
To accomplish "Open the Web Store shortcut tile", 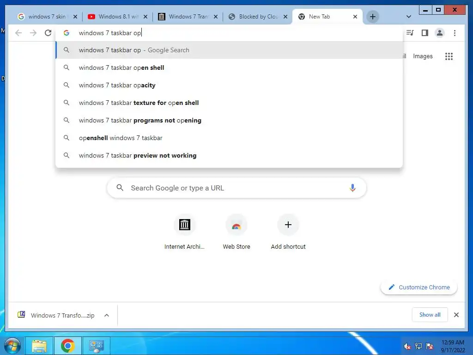I will point(236,232).
